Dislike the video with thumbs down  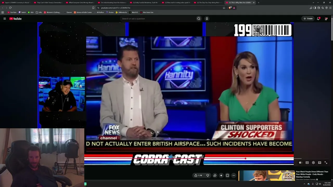coord(208,176)
